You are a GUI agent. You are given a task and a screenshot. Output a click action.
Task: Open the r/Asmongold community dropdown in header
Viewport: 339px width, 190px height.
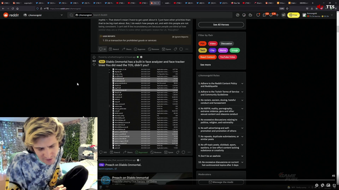(x=43, y=15)
